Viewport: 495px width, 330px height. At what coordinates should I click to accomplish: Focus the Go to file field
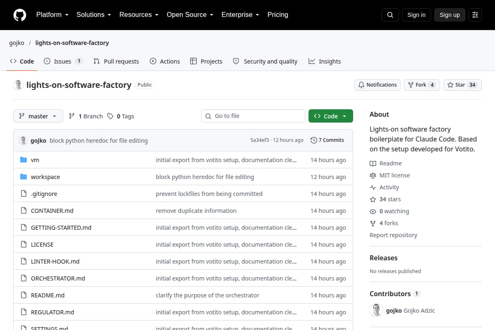point(253,116)
